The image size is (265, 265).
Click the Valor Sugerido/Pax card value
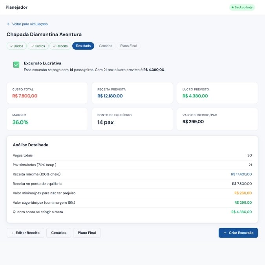point(193,122)
